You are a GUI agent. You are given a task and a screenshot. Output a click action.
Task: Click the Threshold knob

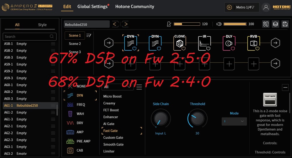point(197,118)
